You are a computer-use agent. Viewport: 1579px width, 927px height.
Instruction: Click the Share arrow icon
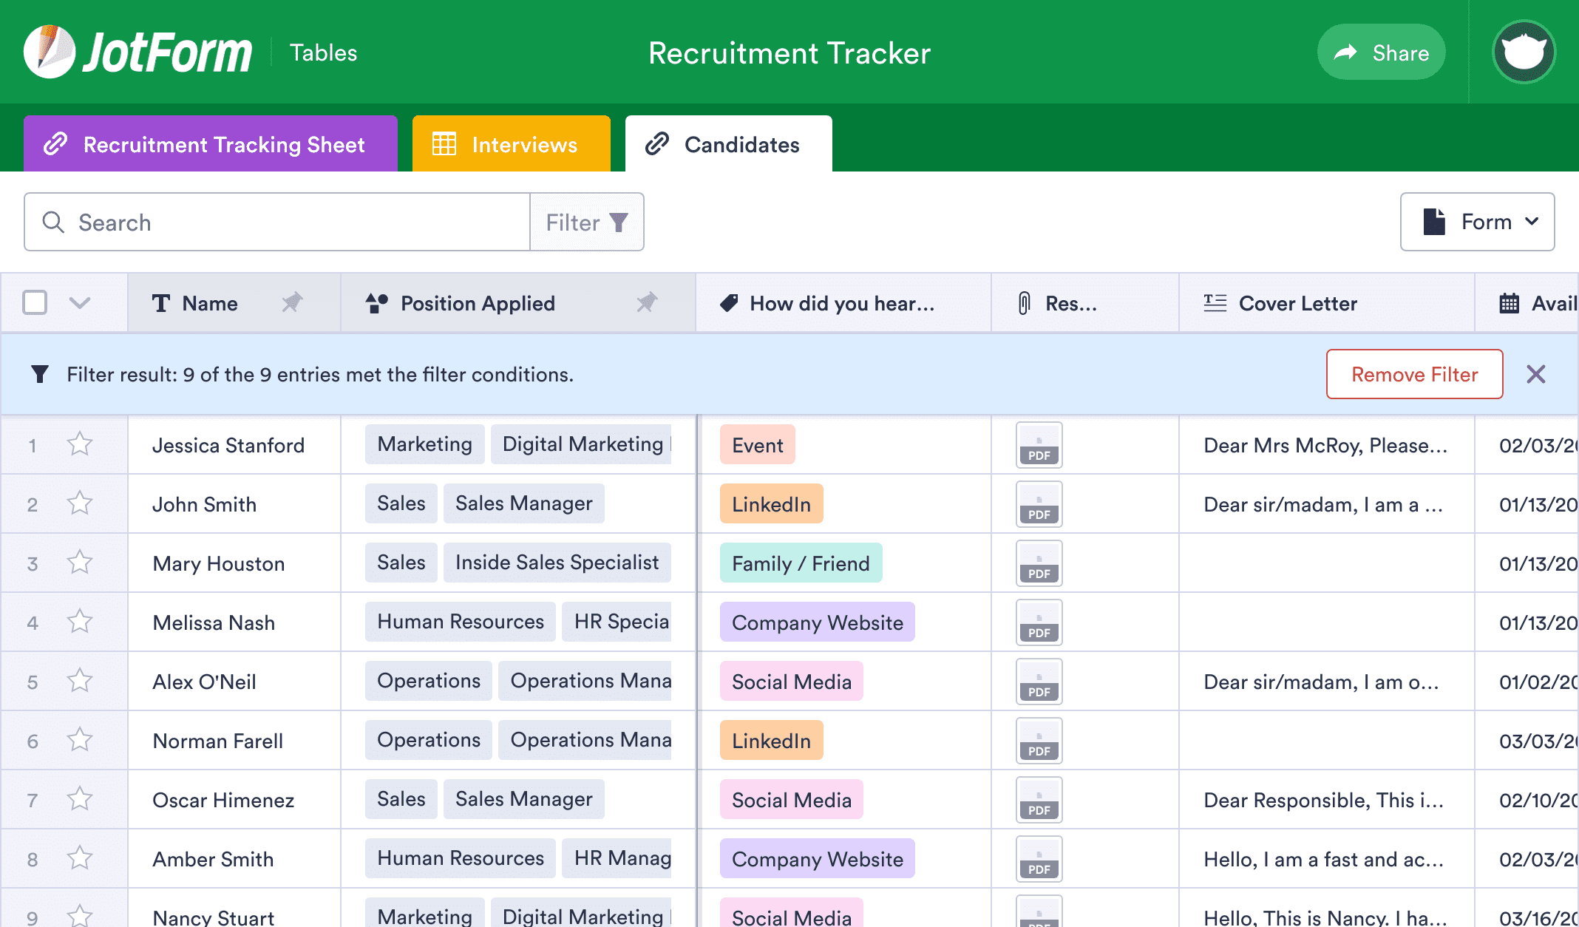tap(1344, 51)
